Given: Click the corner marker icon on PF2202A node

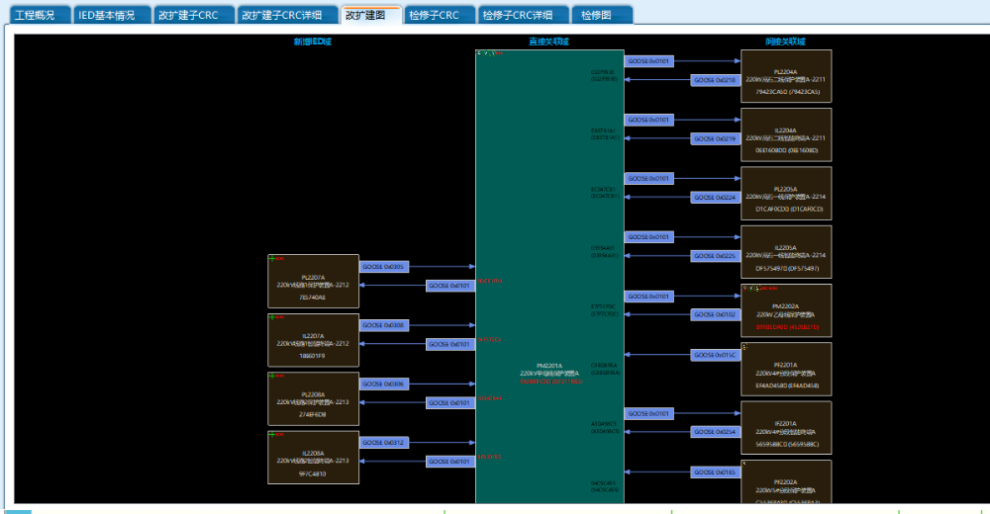Looking at the screenshot, I should point(745,464).
